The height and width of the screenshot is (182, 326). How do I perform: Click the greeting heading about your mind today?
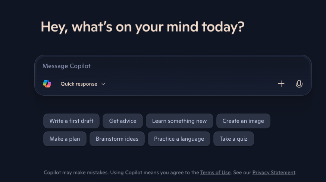142,27
